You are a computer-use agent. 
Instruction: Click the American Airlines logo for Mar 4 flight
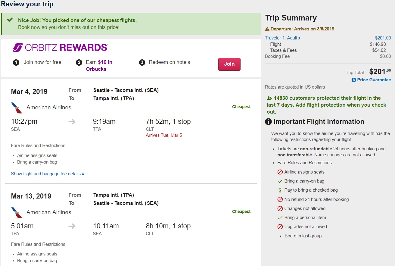click(x=17, y=108)
